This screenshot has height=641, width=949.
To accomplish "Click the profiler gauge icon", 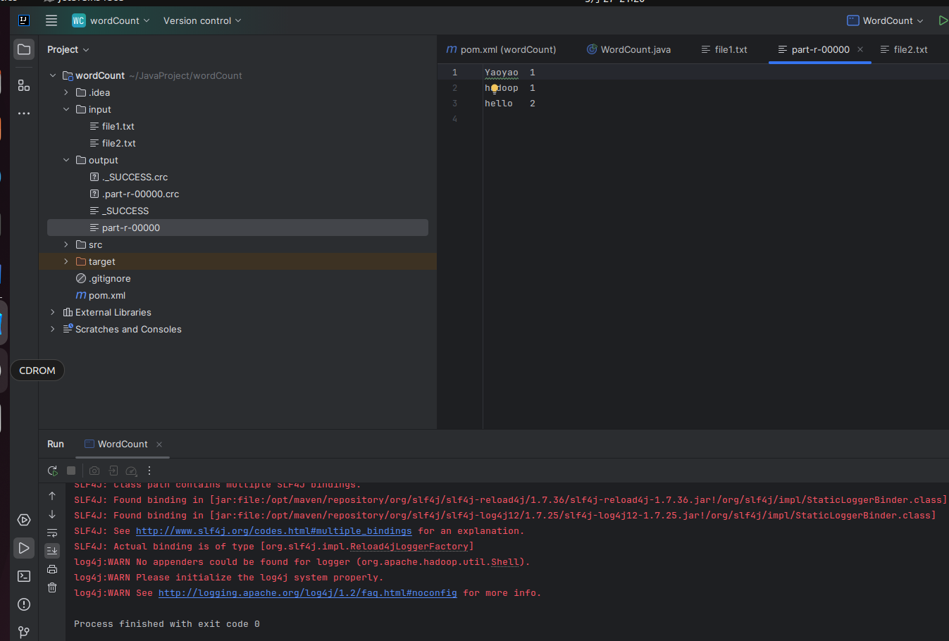I will tap(131, 471).
